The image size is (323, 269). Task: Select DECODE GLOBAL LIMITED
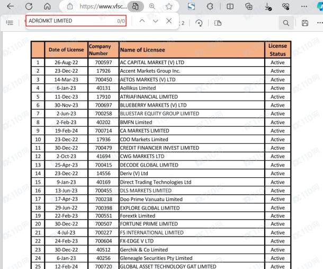click(x=149, y=165)
